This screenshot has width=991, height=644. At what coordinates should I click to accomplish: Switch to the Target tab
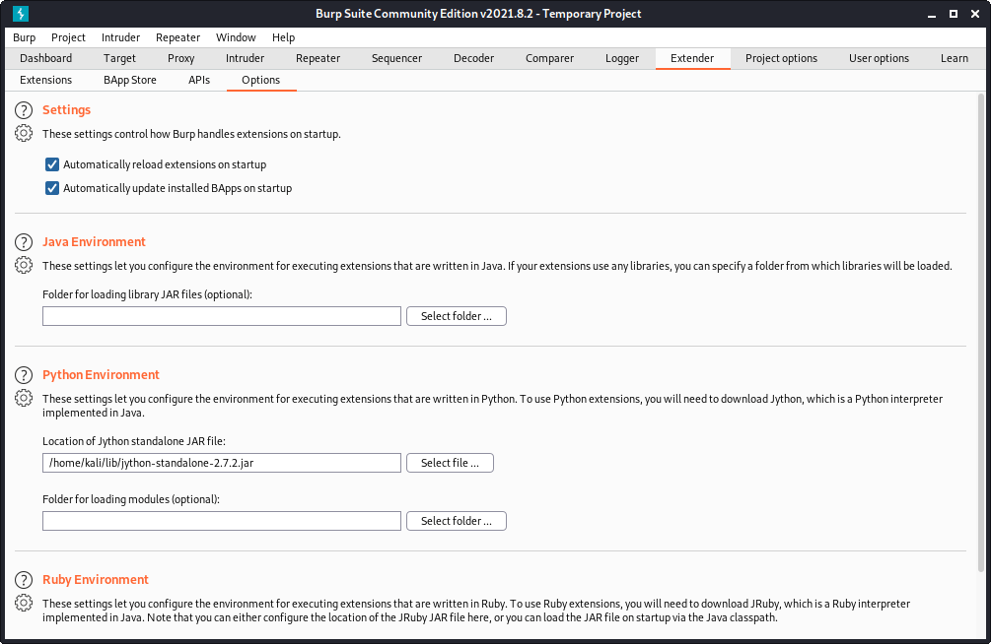(x=119, y=58)
